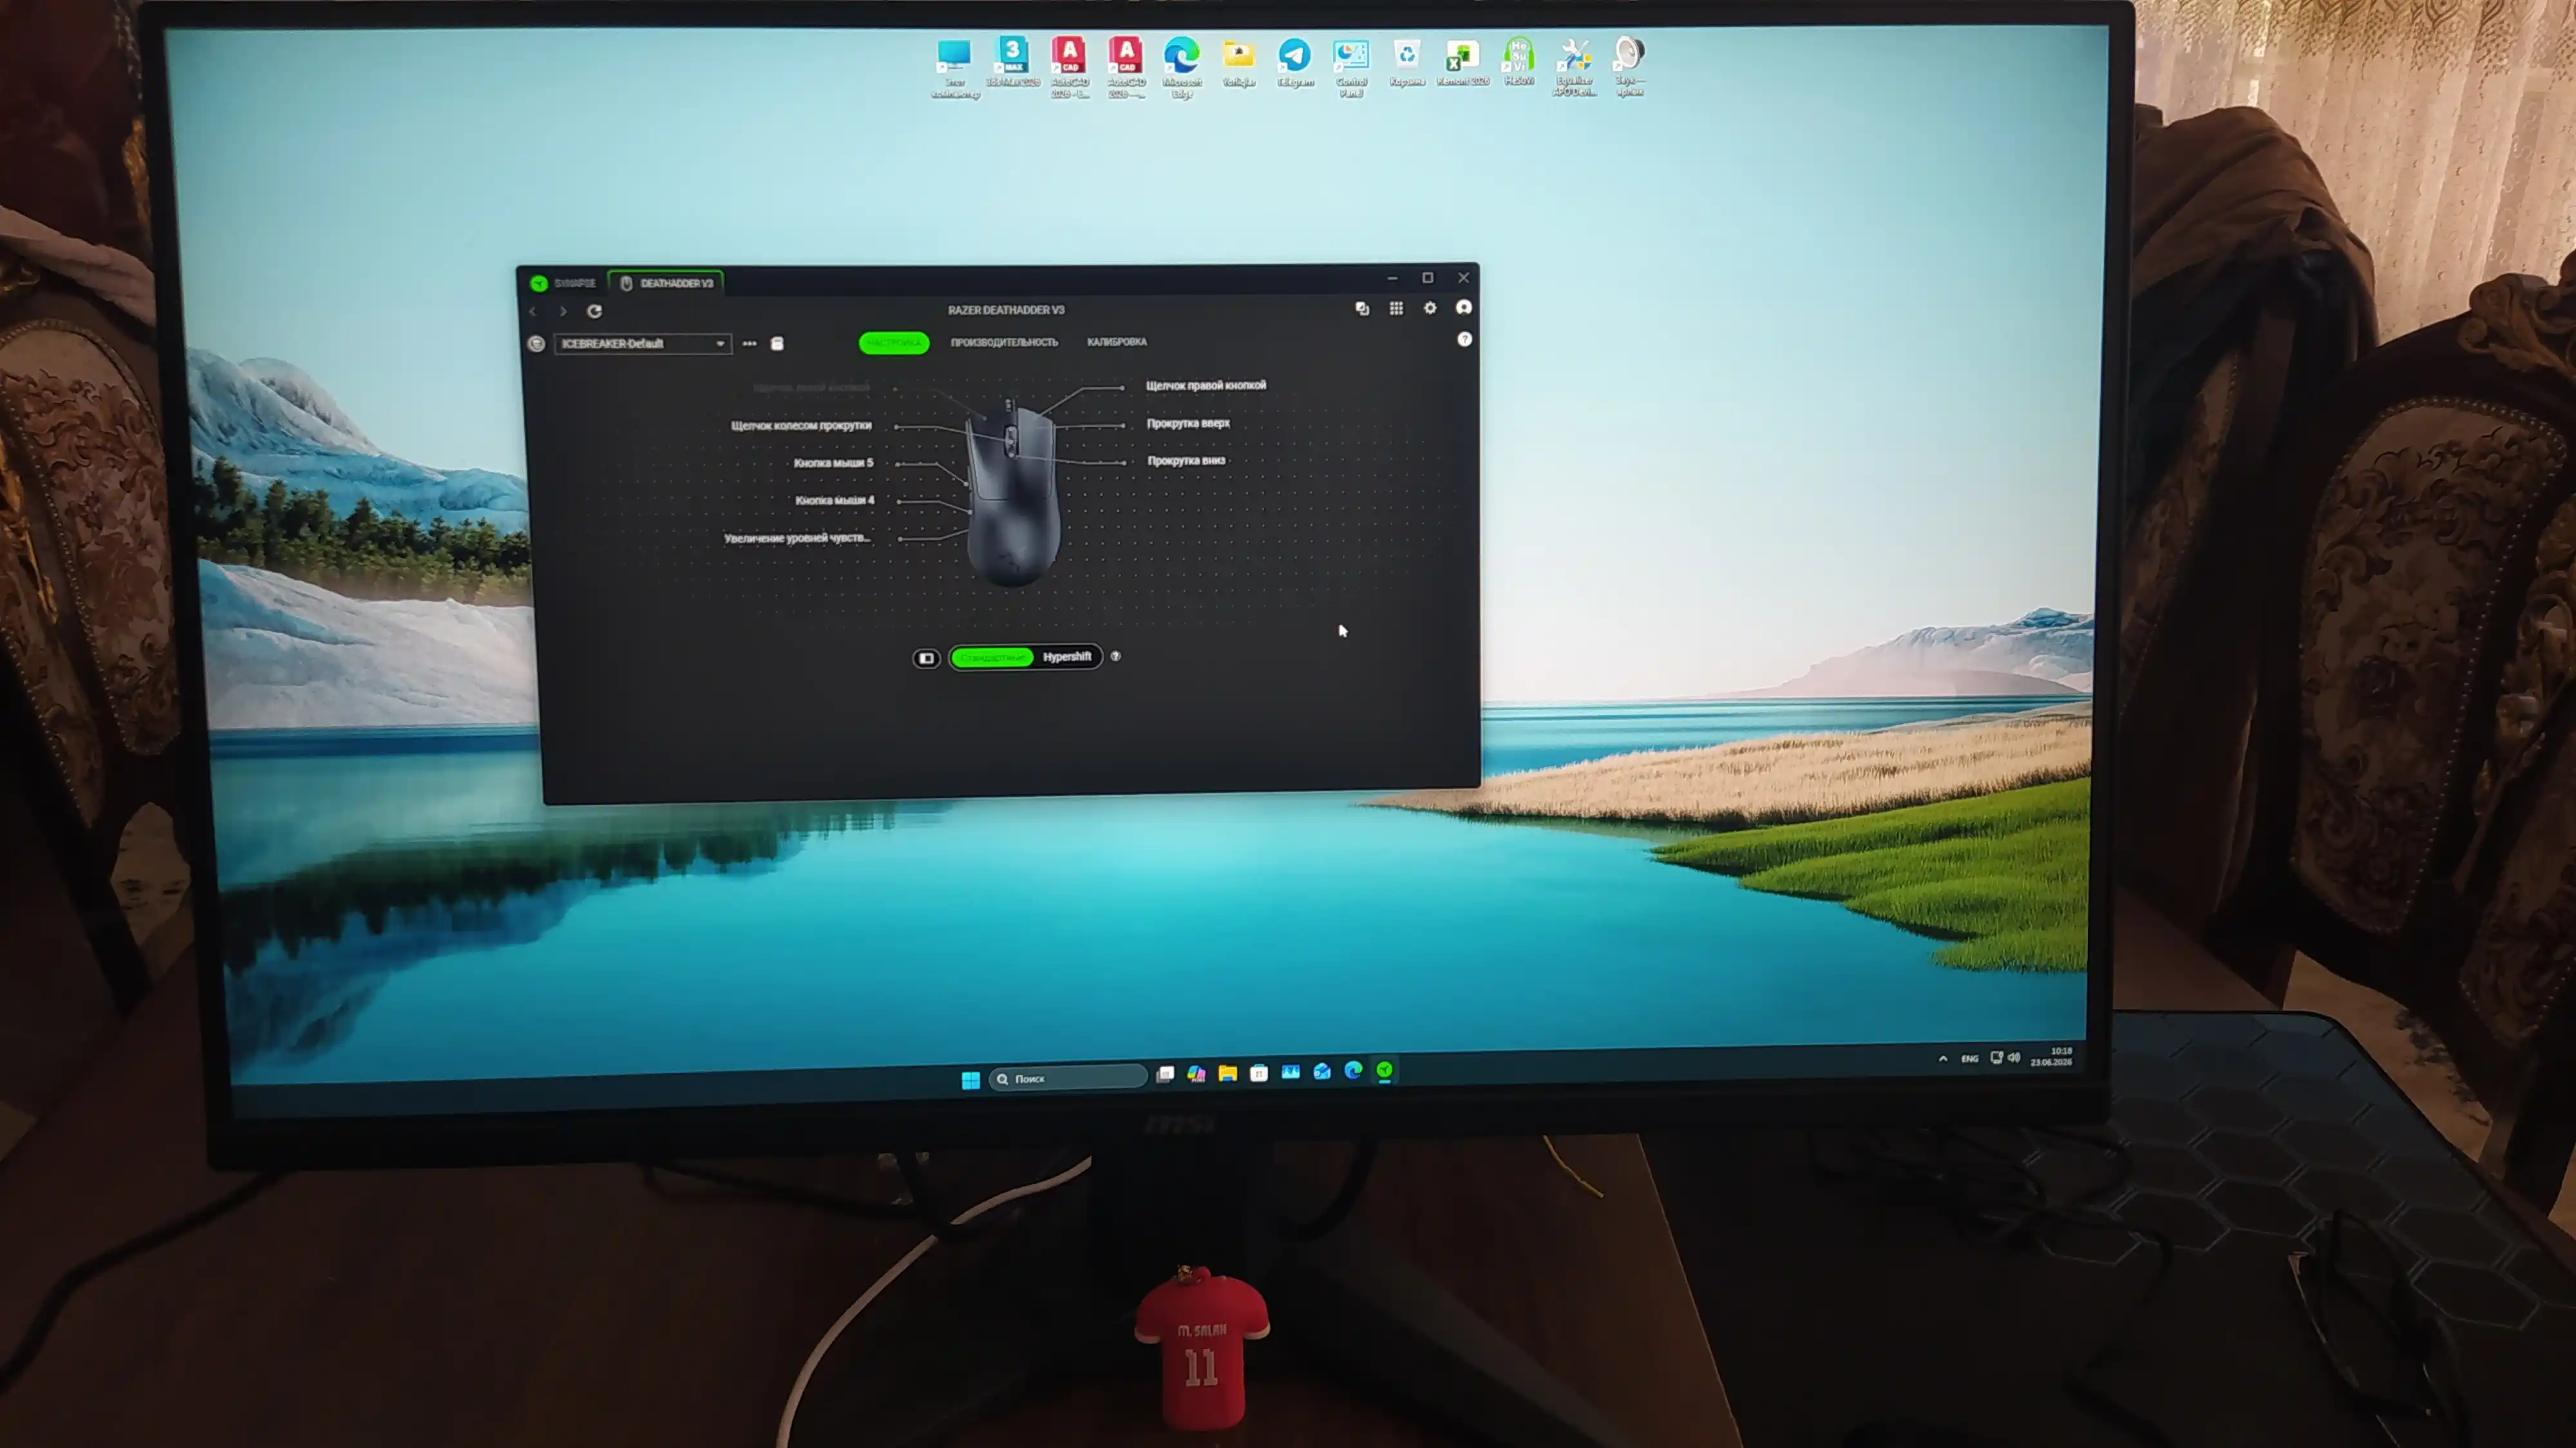Switch to Hypershift mode

(1066, 657)
